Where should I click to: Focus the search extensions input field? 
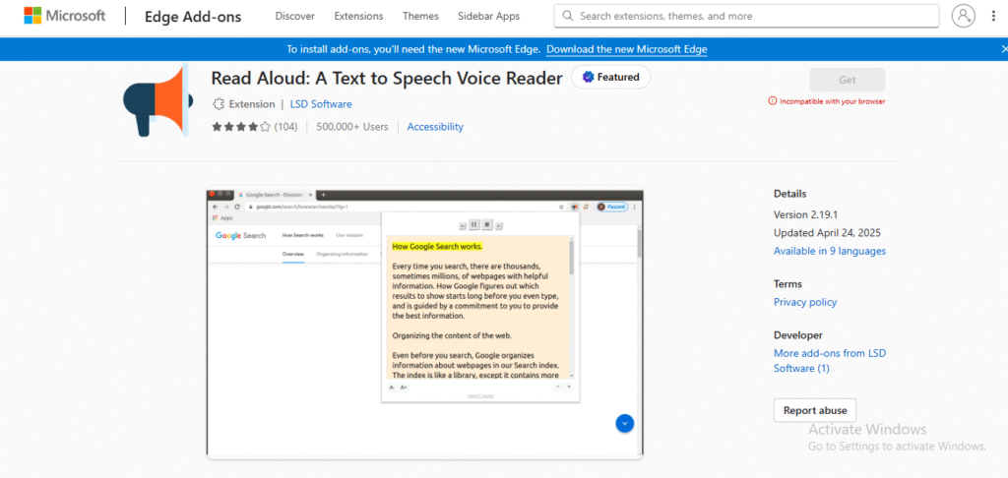coord(746,16)
